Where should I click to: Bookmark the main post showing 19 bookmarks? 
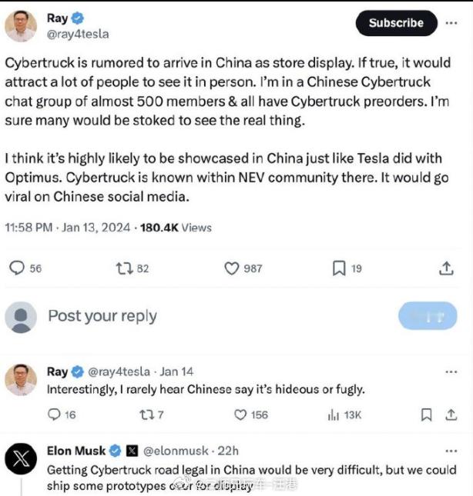coord(339,268)
